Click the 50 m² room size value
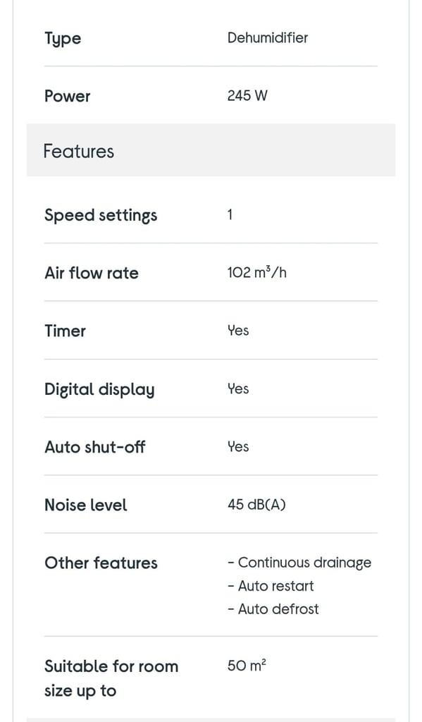This screenshot has width=422, height=722. click(x=247, y=666)
